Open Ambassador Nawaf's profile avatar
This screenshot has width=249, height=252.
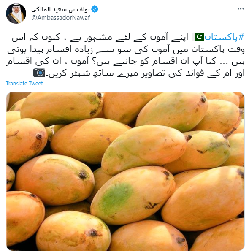16,14
